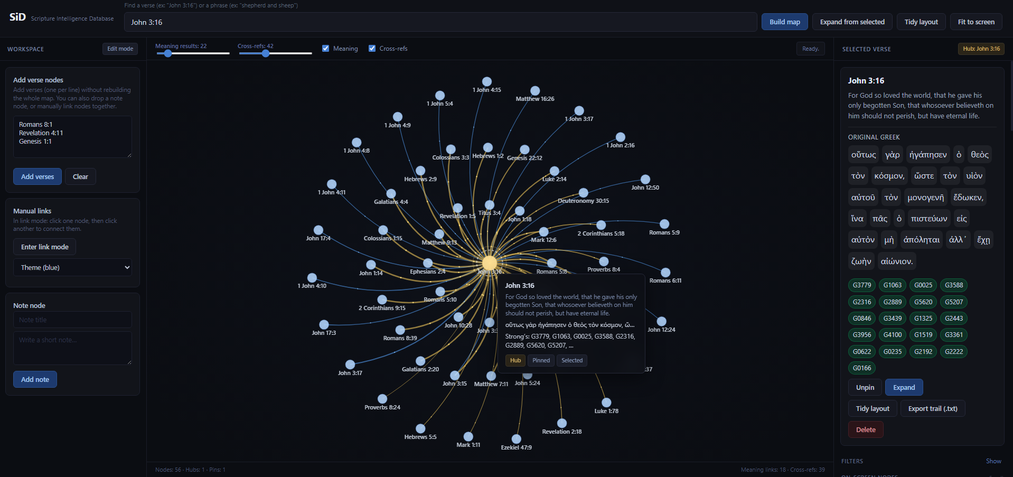The width and height of the screenshot is (1013, 477).
Task: Click the Add note button
Action: pyautogui.click(x=35, y=379)
